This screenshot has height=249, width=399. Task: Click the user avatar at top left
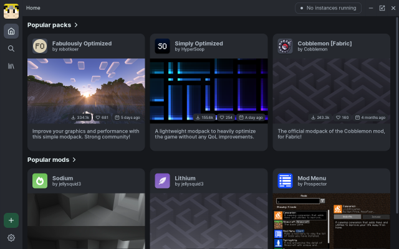tap(11, 11)
